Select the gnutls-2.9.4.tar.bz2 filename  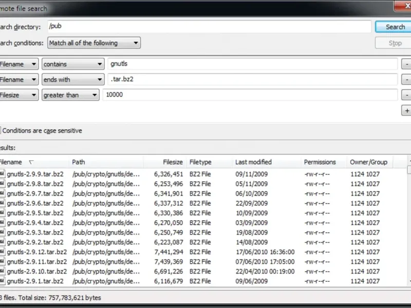pyautogui.click(x=35, y=223)
